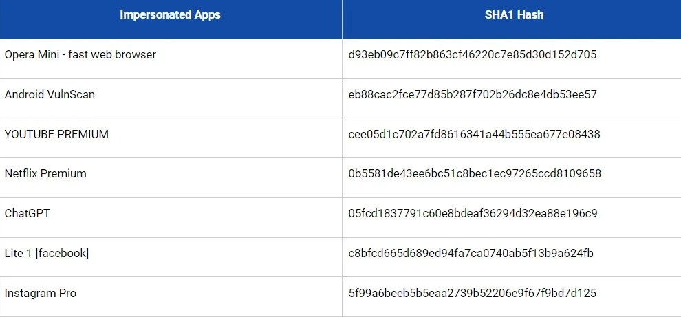Select the hash beginning with c8bfcd66

pos(471,253)
